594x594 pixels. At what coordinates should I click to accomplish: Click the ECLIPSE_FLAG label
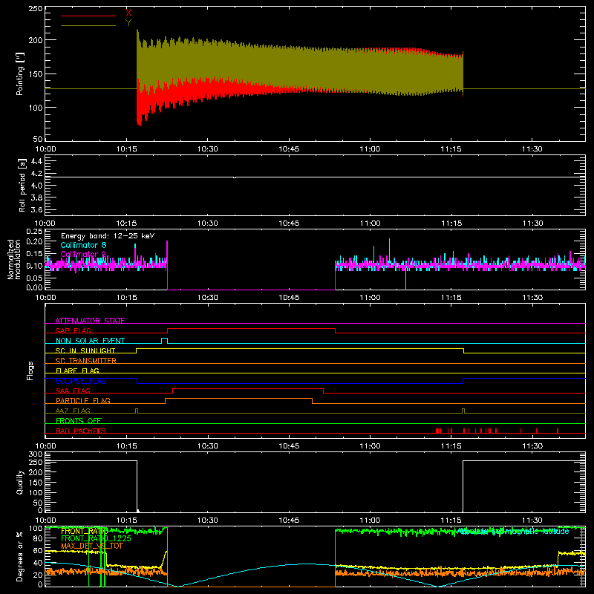point(81,381)
